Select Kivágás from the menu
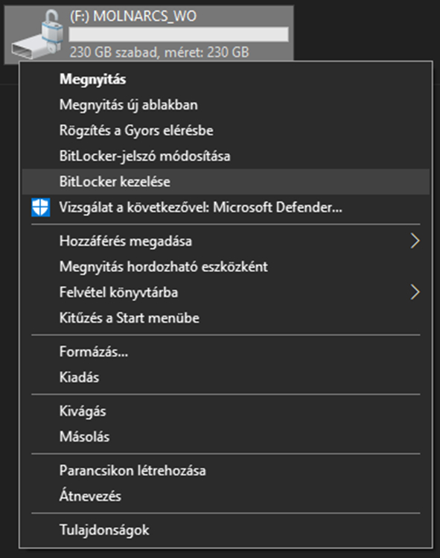The image size is (440, 558). 226,411
